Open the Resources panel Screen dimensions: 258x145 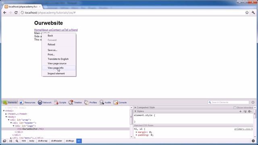27,102
